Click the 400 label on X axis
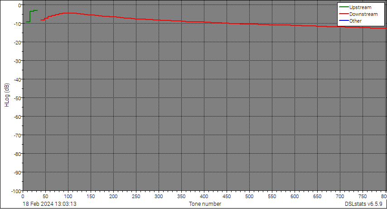387x209 pixels. (x=204, y=196)
